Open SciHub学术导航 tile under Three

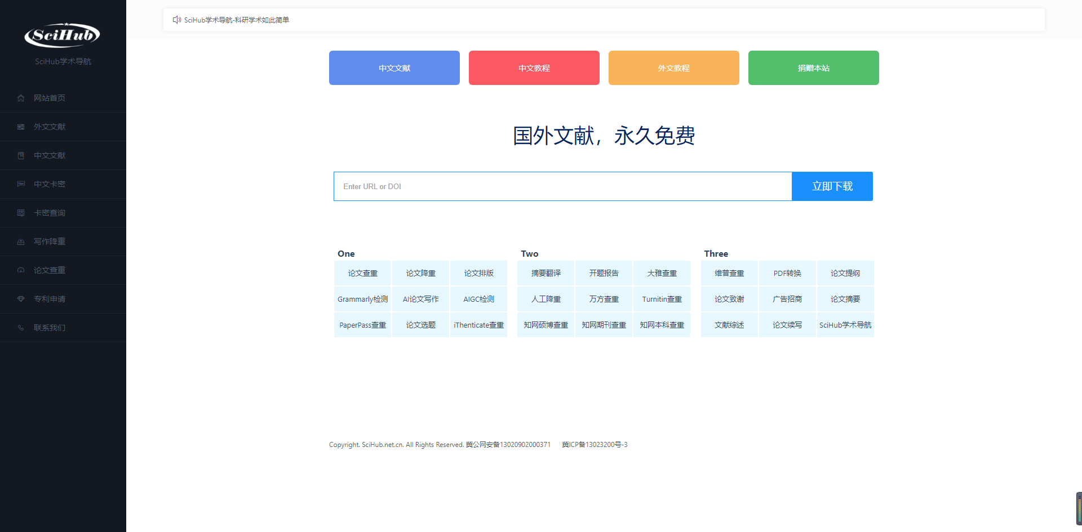click(846, 325)
